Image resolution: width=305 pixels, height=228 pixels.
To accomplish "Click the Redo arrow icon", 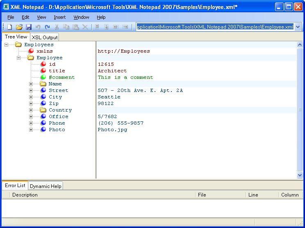I will 47,27.
